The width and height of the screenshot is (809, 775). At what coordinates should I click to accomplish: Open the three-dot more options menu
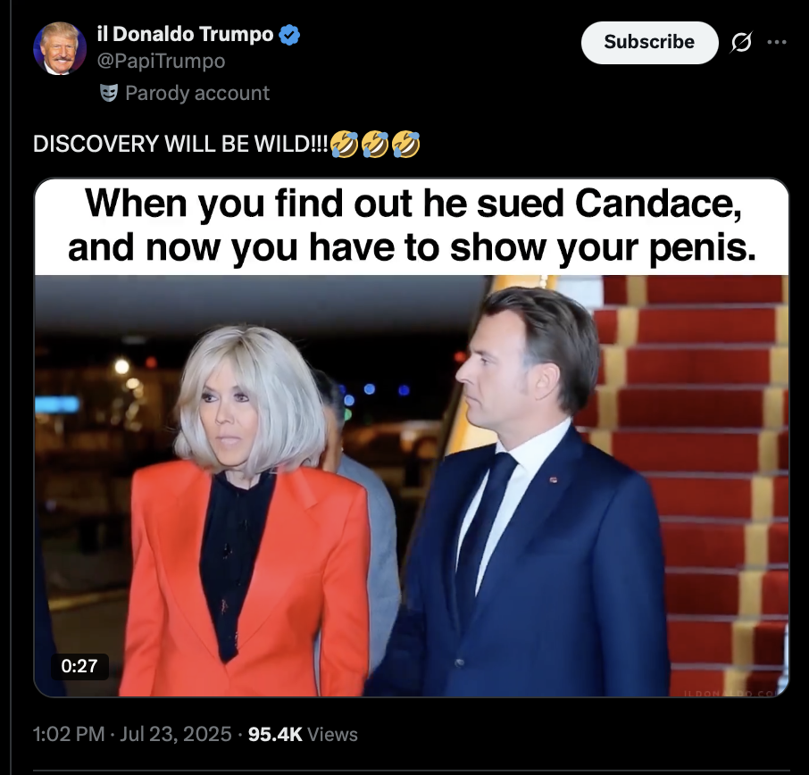click(777, 42)
